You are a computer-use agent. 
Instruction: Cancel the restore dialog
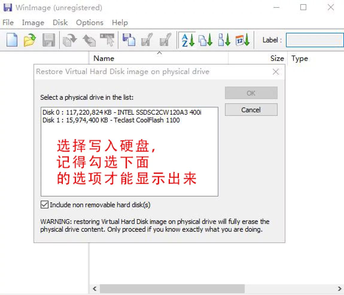[x=251, y=110]
